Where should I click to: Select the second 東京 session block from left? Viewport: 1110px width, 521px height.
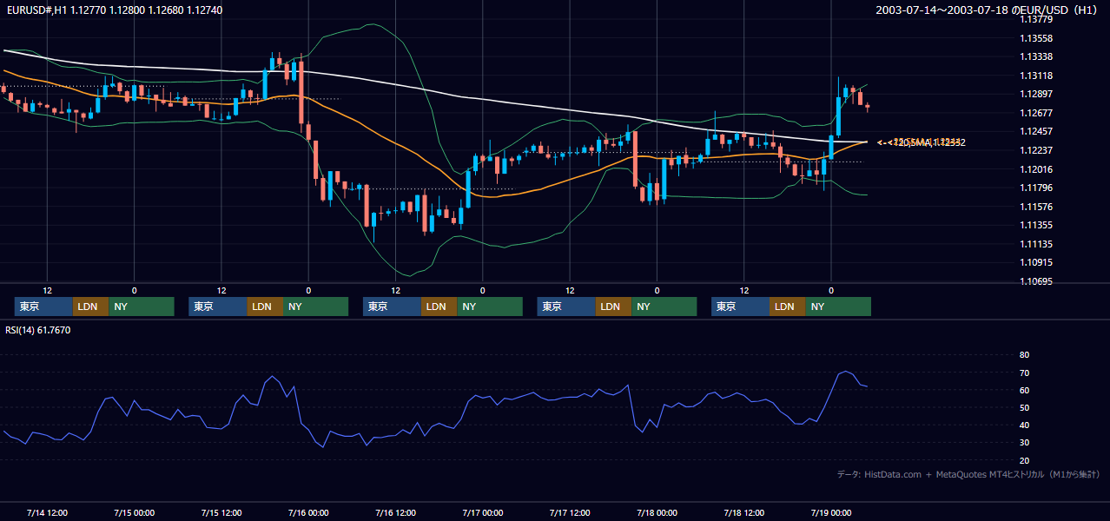point(218,307)
